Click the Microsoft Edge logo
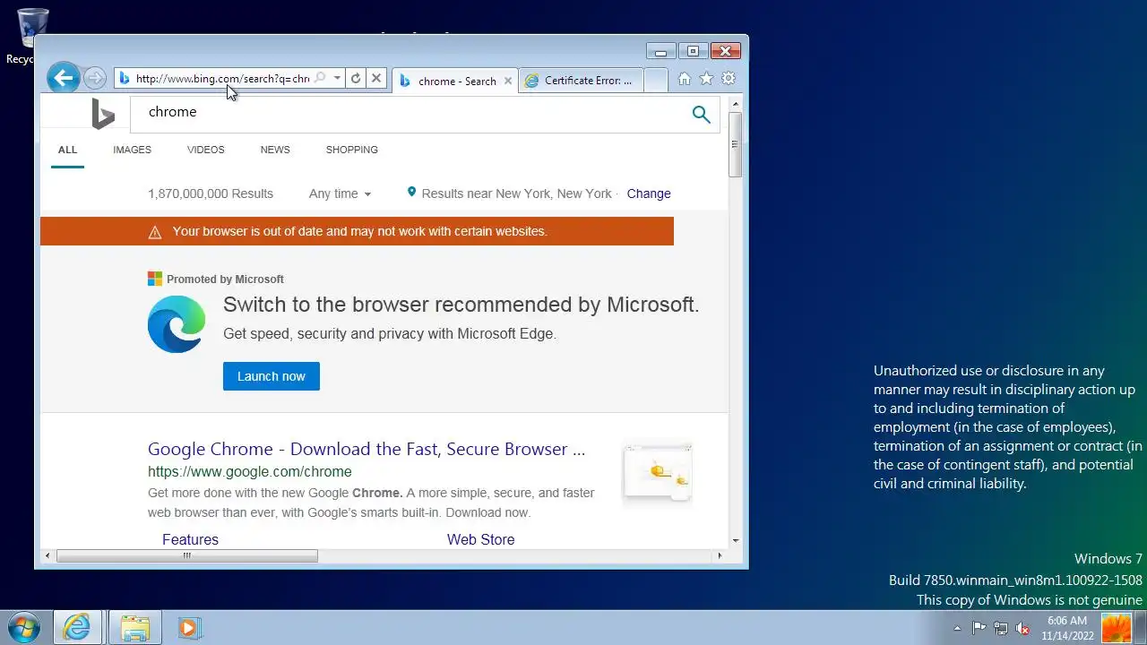Viewport: 1147px width, 645px height. tap(177, 324)
